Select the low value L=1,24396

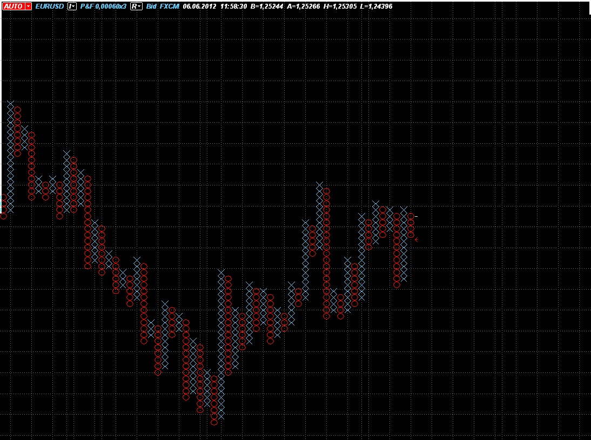tap(376, 6)
